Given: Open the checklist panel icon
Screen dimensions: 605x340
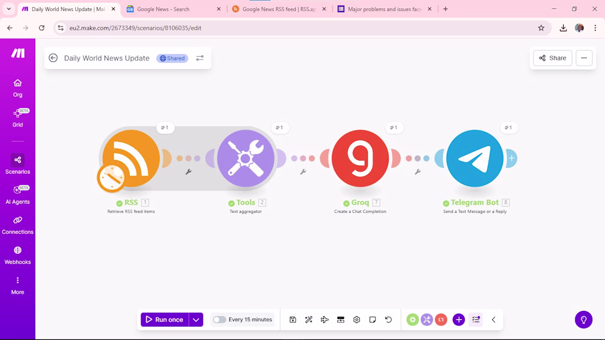Looking at the screenshot, I should point(476,320).
